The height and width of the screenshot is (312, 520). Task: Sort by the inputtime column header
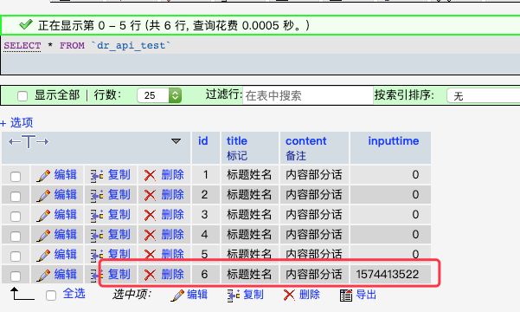[x=394, y=141]
